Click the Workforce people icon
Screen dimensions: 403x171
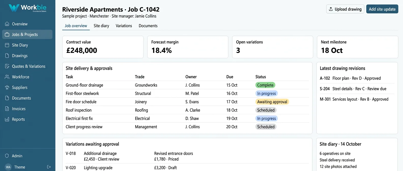click(x=7, y=77)
